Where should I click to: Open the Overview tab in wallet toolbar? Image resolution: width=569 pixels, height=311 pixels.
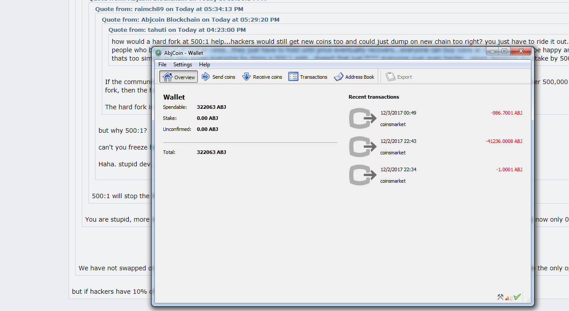[179, 77]
